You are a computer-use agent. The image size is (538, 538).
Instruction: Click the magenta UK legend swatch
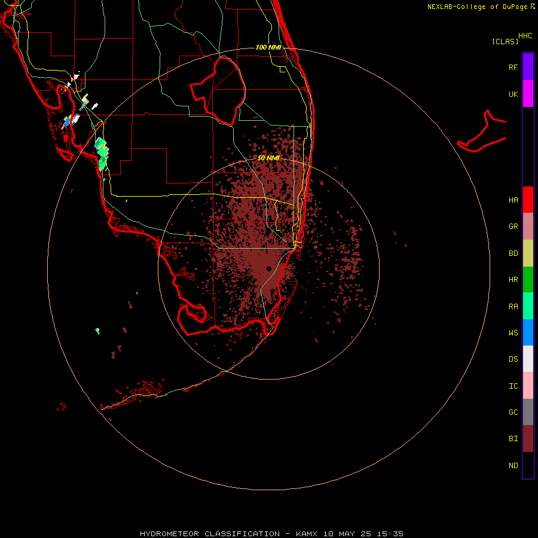(528, 94)
